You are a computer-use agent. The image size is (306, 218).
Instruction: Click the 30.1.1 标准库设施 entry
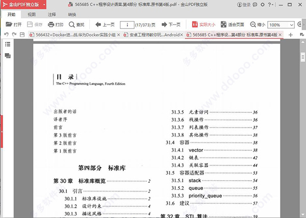pyautogui.click(x=108, y=199)
